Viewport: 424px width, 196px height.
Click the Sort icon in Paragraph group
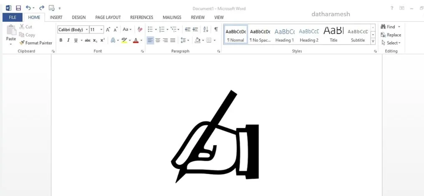tap(206, 30)
